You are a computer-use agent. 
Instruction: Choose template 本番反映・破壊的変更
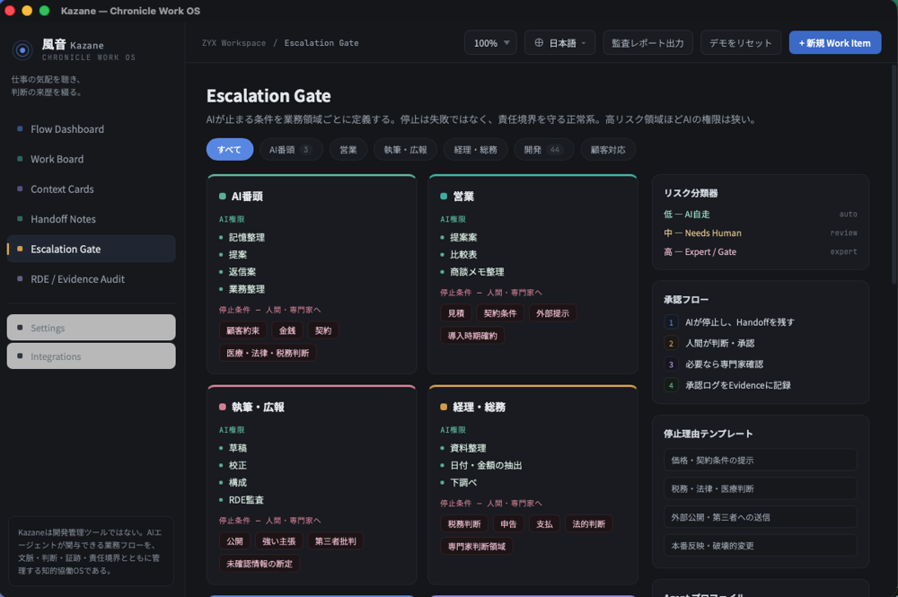(760, 546)
